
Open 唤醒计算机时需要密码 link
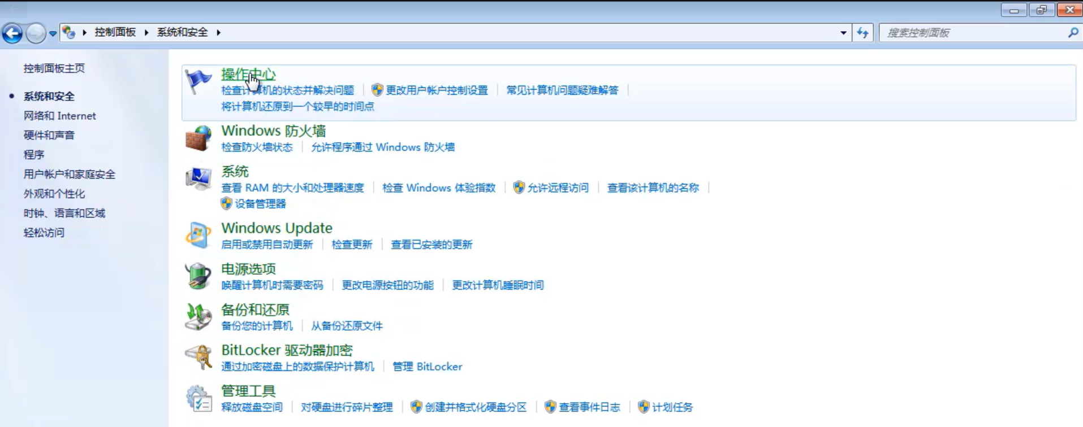click(272, 285)
